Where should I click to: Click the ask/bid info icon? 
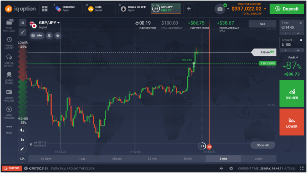click(x=31, y=145)
